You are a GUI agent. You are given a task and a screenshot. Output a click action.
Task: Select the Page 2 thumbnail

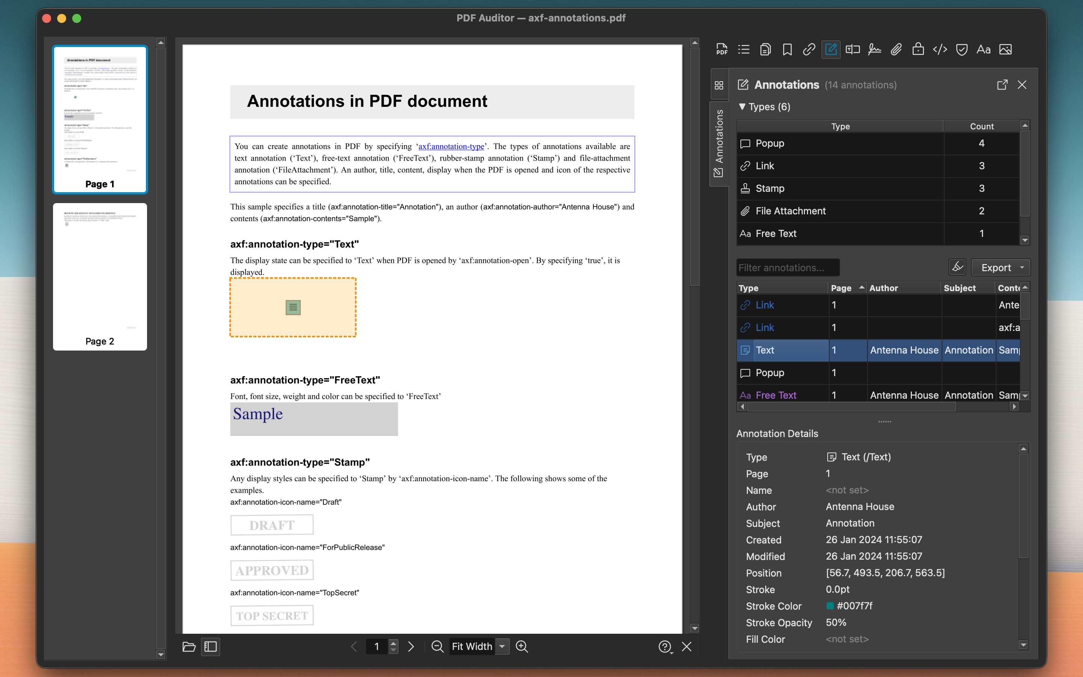point(99,277)
